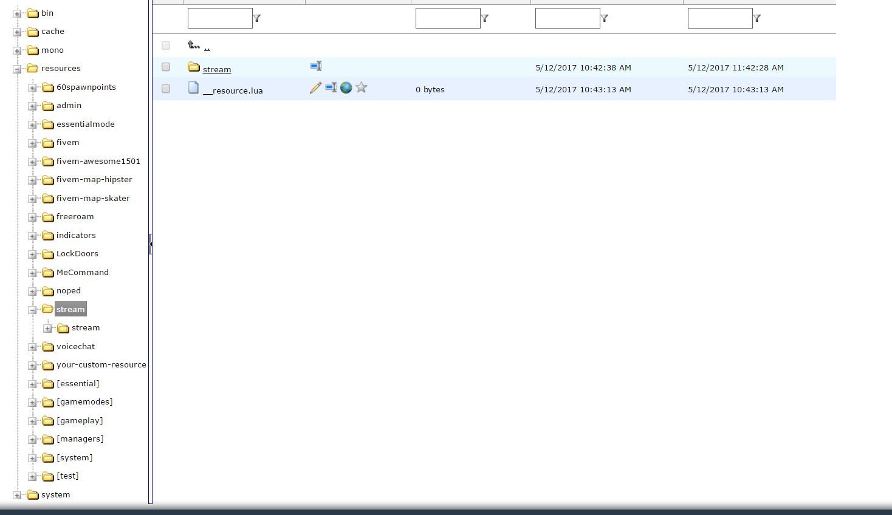Open the filter menu for the name column
Viewport: 892px width, 515px height.
[257, 18]
